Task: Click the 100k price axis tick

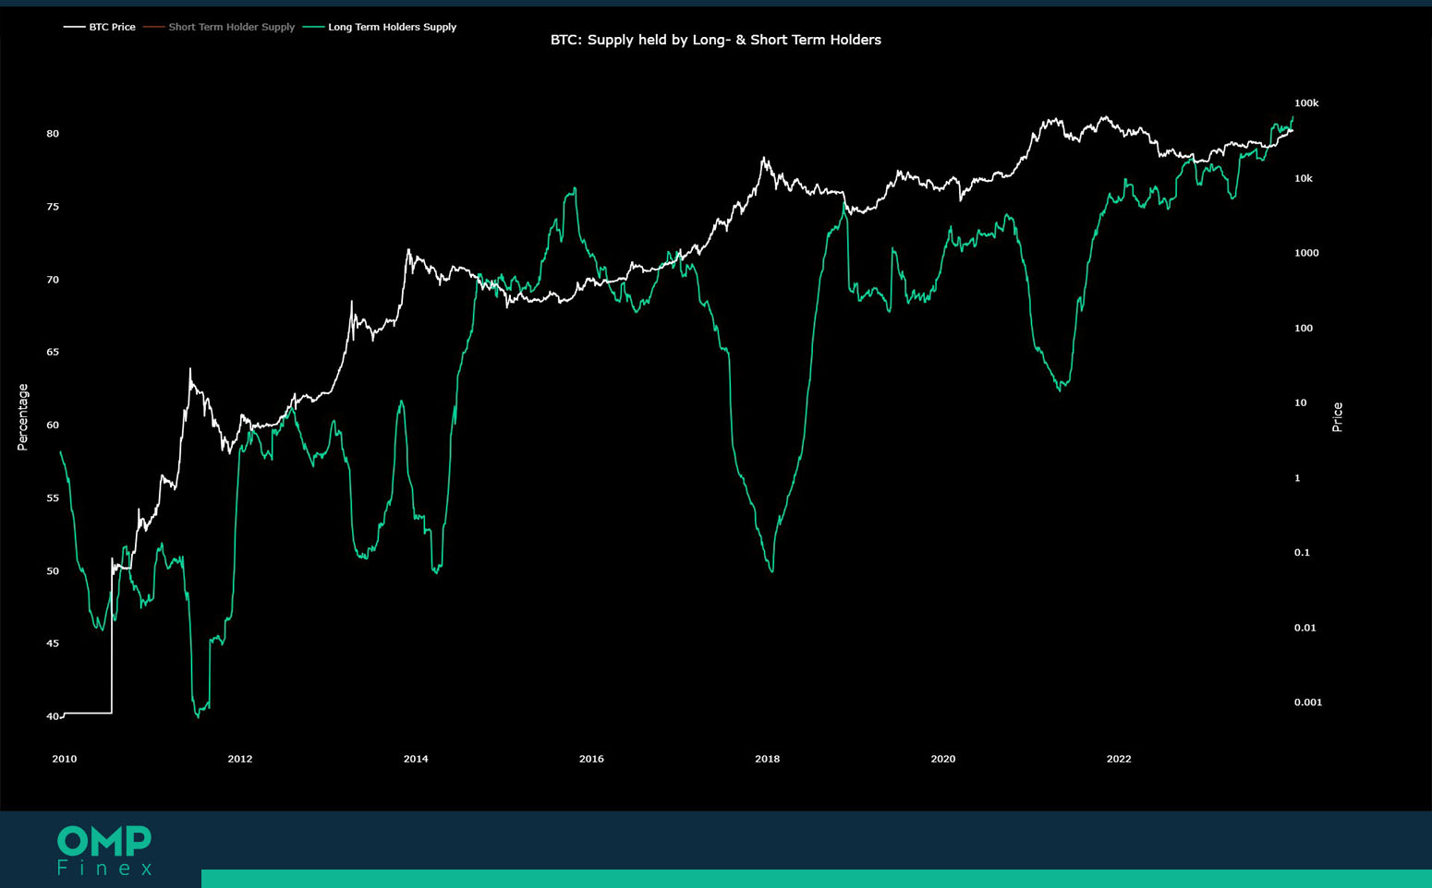Action: 1306,103
